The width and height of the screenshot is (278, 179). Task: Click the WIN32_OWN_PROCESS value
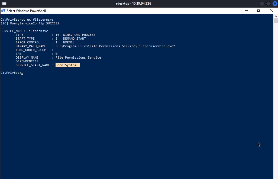(79, 35)
